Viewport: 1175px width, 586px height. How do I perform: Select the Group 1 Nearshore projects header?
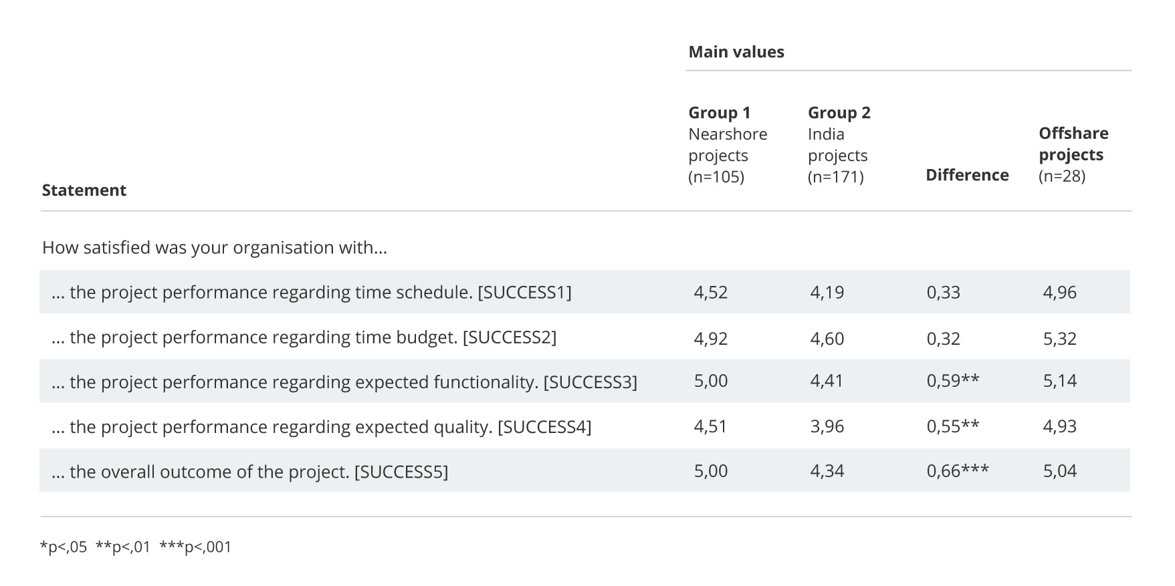[728, 144]
